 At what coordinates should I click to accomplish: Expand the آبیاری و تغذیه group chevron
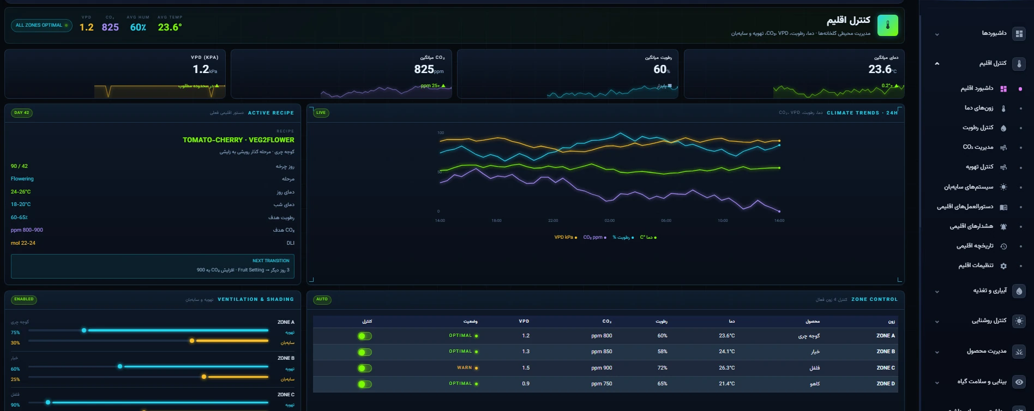pyautogui.click(x=937, y=292)
